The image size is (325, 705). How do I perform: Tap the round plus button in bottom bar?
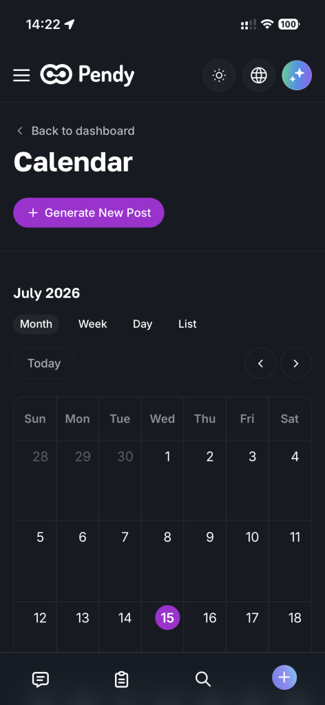point(284,677)
